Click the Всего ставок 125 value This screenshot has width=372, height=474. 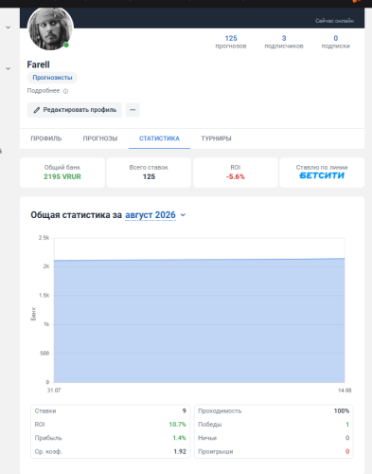(x=149, y=176)
